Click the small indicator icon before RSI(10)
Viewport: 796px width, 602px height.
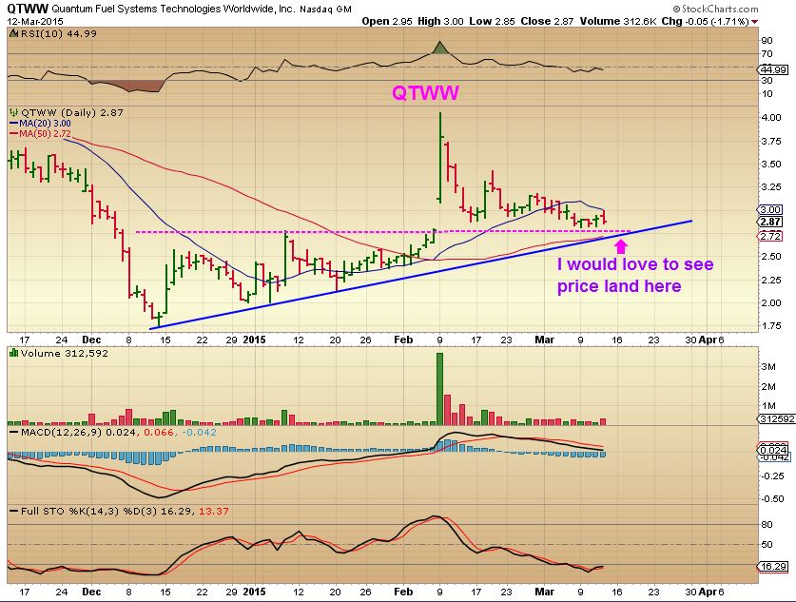[14, 34]
